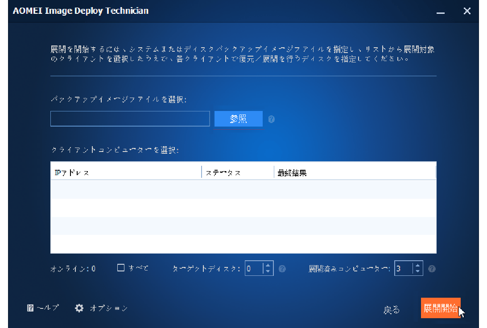Increase 展開済みコンピューター count with up arrow
Screen dimensions: 487x328
pyautogui.click(x=418, y=265)
